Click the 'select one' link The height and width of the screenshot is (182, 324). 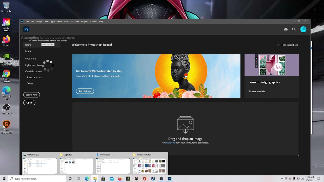coord(170,143)
